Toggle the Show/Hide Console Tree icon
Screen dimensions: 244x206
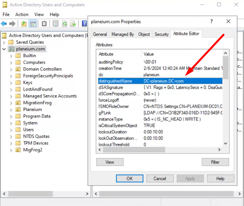coord(33,23)
